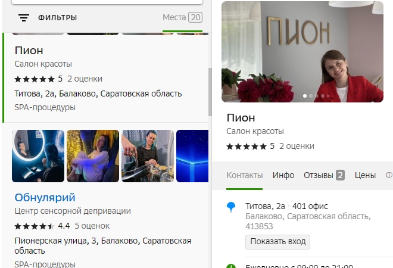Viewport: 393px width, 268px height.
Task: Click the green clock hours icon
Action: (x=231, y=266)
